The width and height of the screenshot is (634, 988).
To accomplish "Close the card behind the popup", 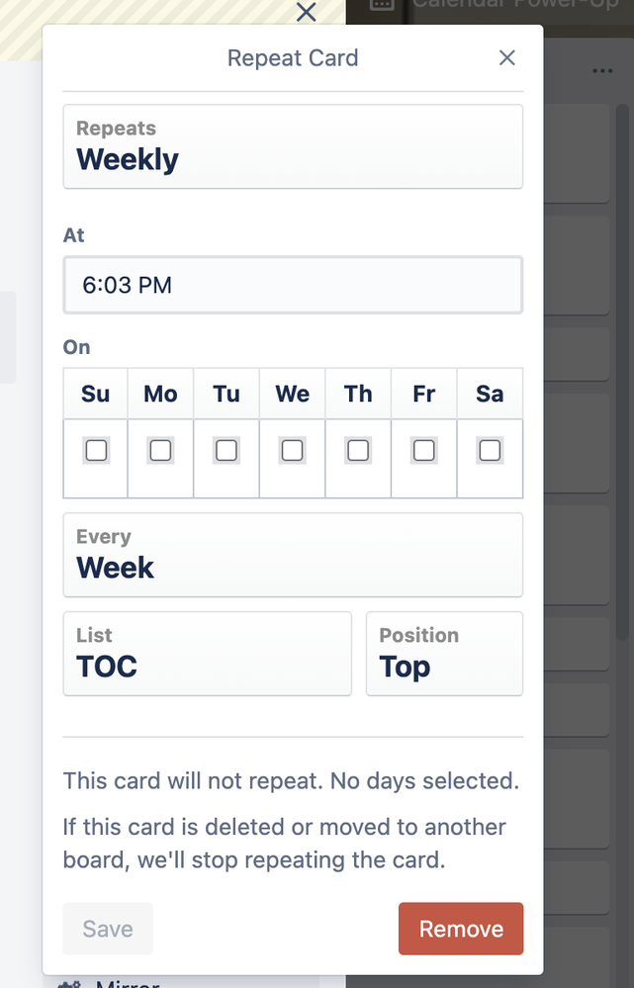I will [x=307, y=12].
